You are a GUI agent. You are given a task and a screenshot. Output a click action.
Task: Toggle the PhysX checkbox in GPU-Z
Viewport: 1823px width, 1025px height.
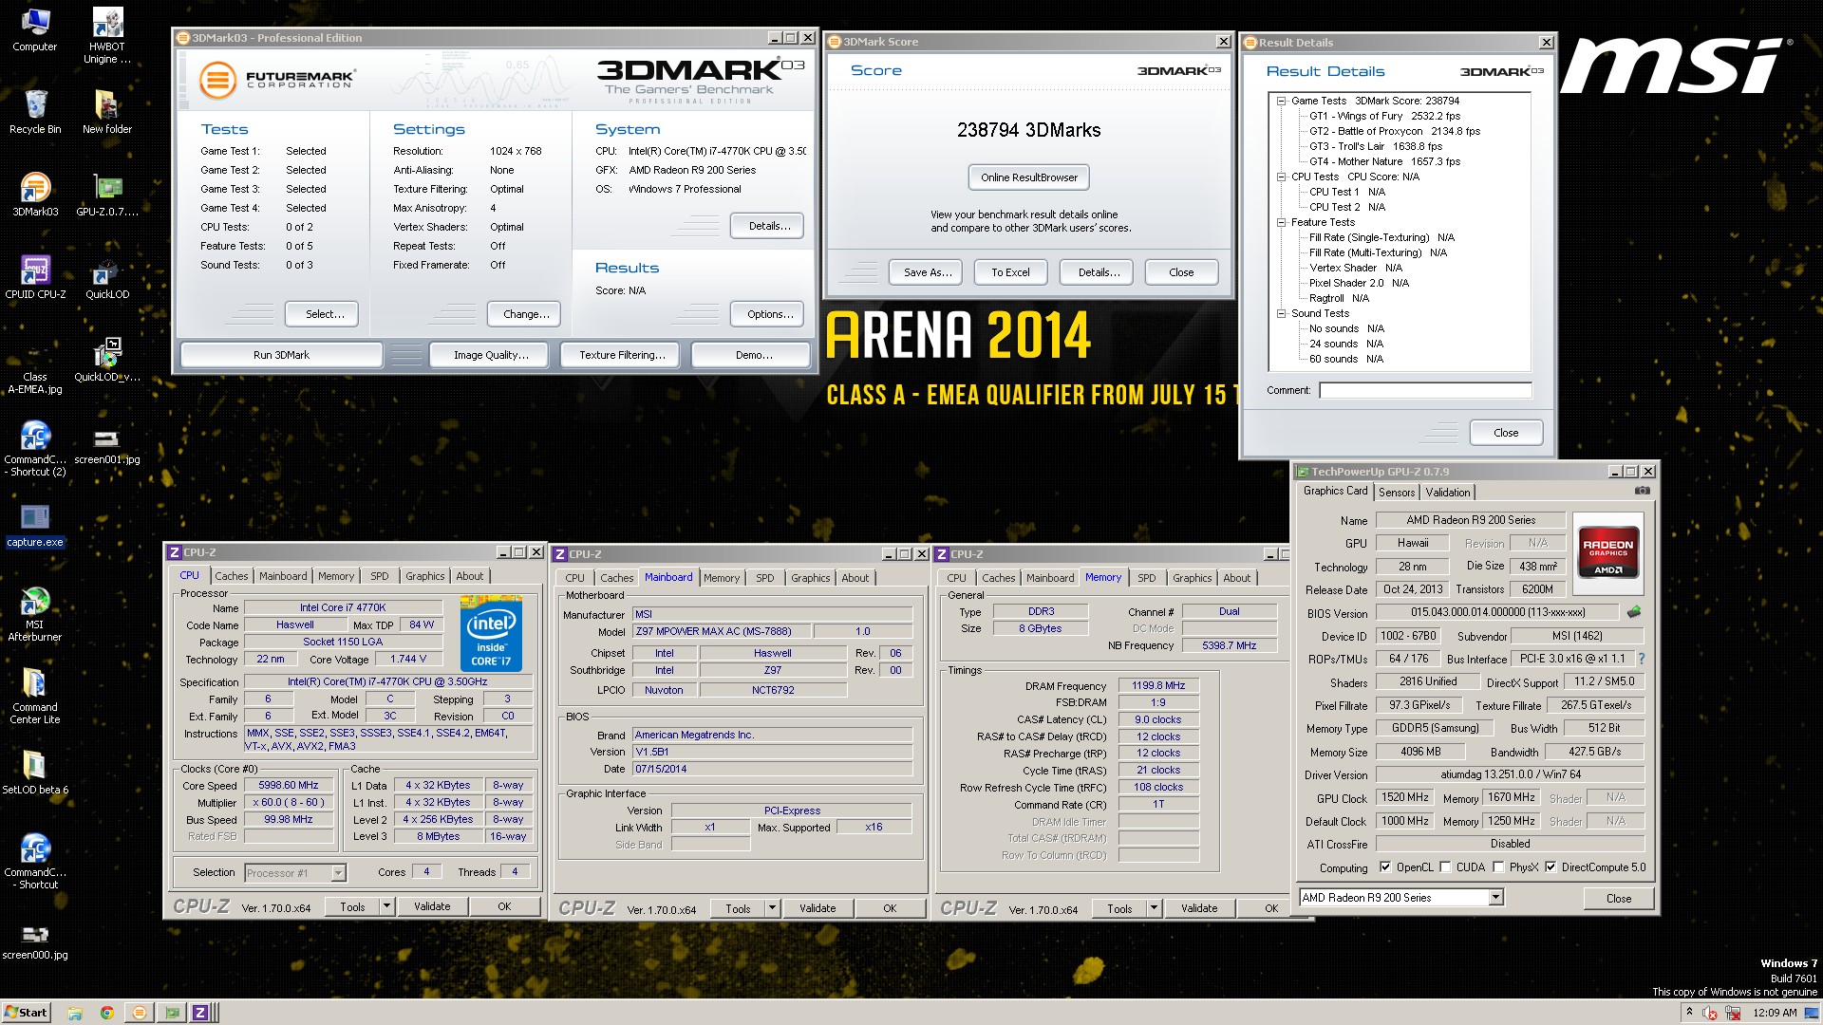(x=1498, y=867)
